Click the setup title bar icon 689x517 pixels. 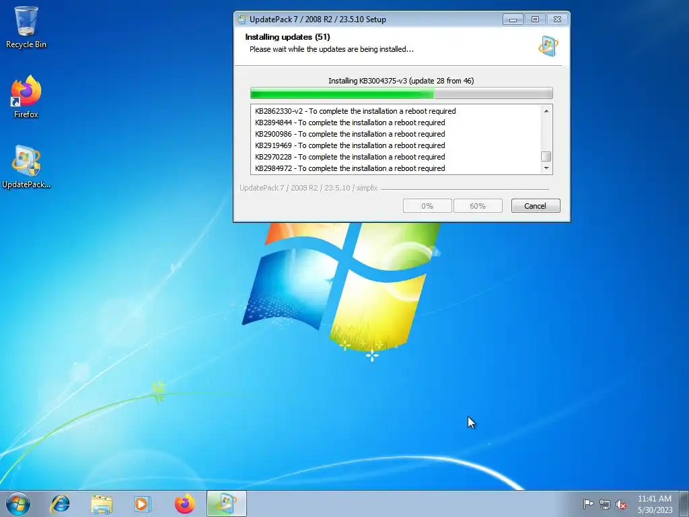(x=242, y=19)
